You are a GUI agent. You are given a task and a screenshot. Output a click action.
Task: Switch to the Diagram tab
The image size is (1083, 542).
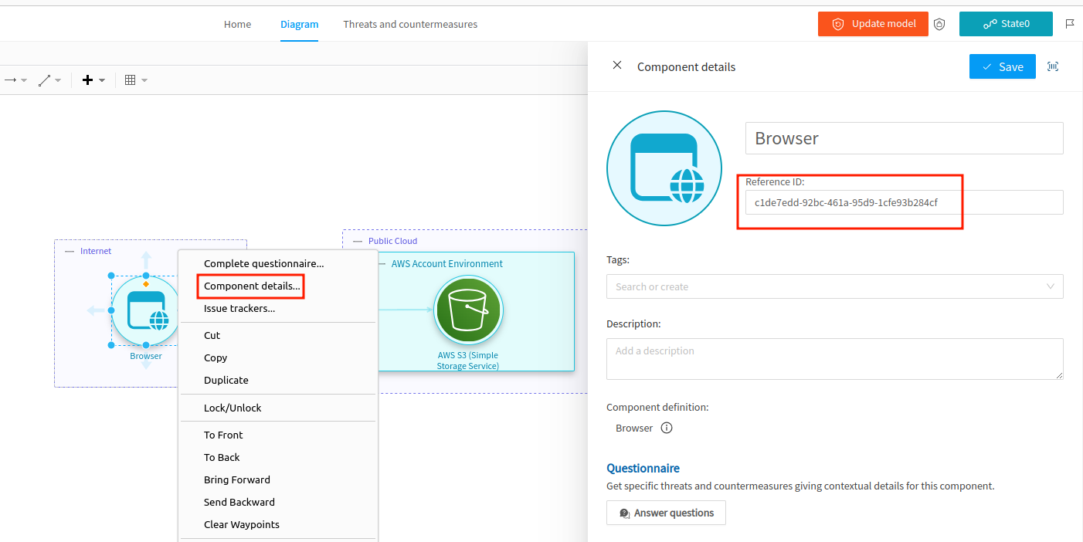pos(300,24)
